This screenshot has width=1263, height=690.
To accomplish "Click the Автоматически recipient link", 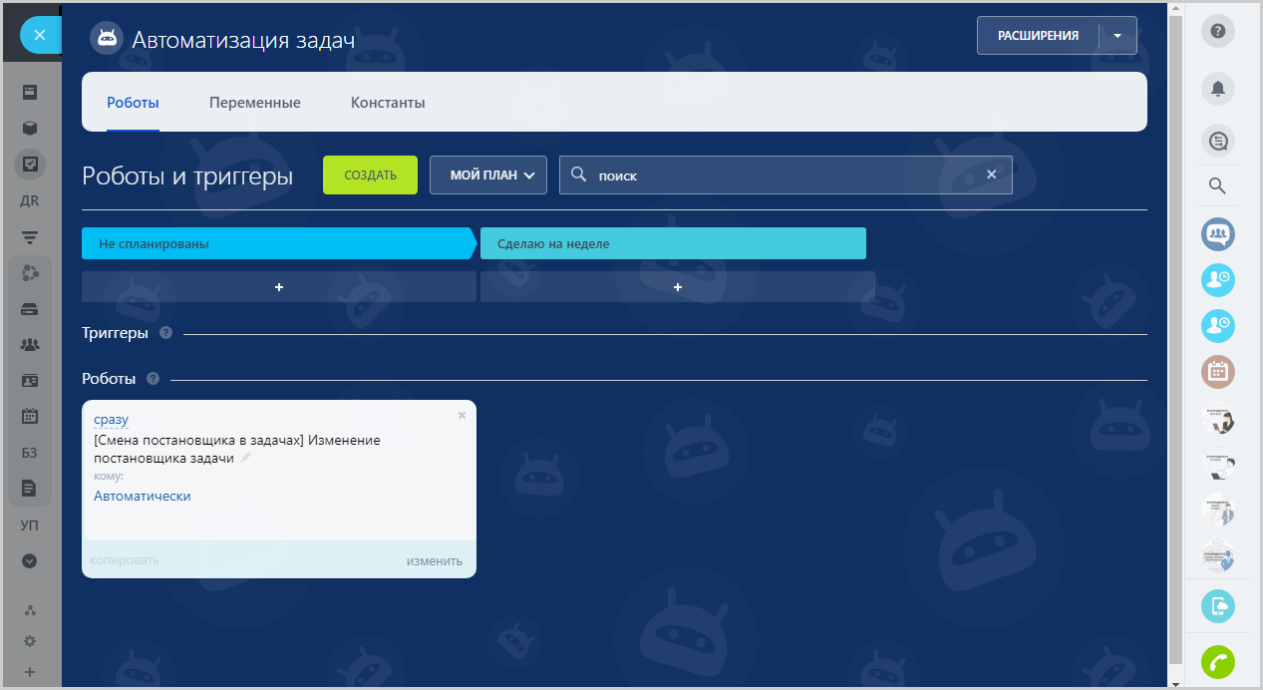I will pyautogui.click(x=142, y=496).
